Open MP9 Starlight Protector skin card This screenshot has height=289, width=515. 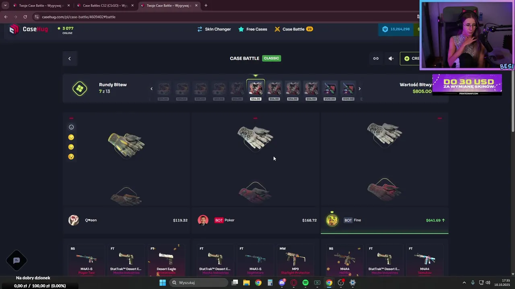(295, 260)
